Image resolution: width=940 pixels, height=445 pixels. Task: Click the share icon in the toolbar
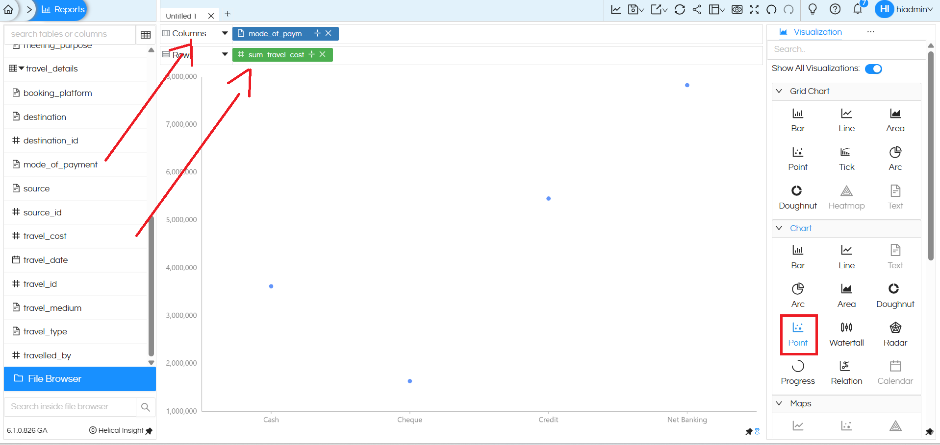click(697, 9)
